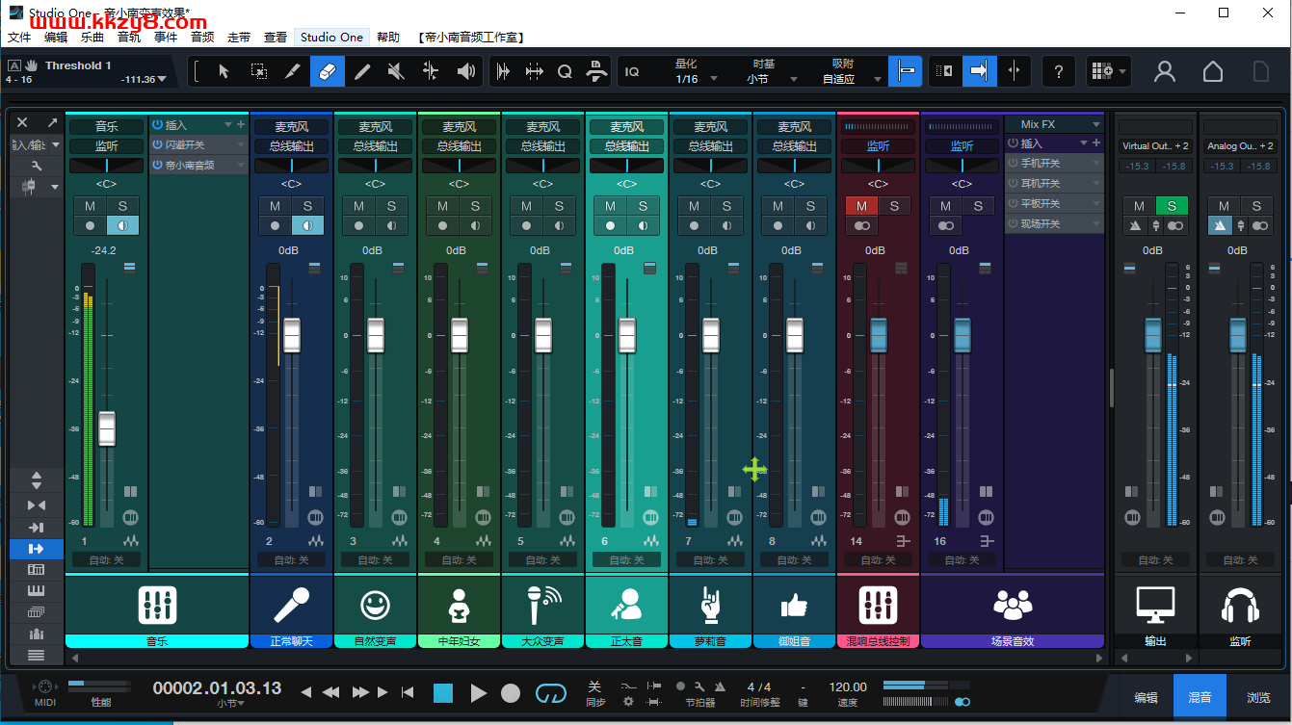Image resolution: width=1292 pixels, height=725 pixels.
Task: Select the Arrow tool in the toolbar
Action: click(224, 71)
